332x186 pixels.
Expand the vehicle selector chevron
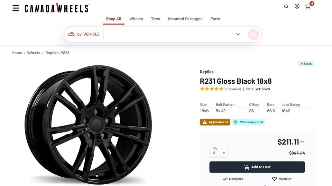[x=238, y=34]
